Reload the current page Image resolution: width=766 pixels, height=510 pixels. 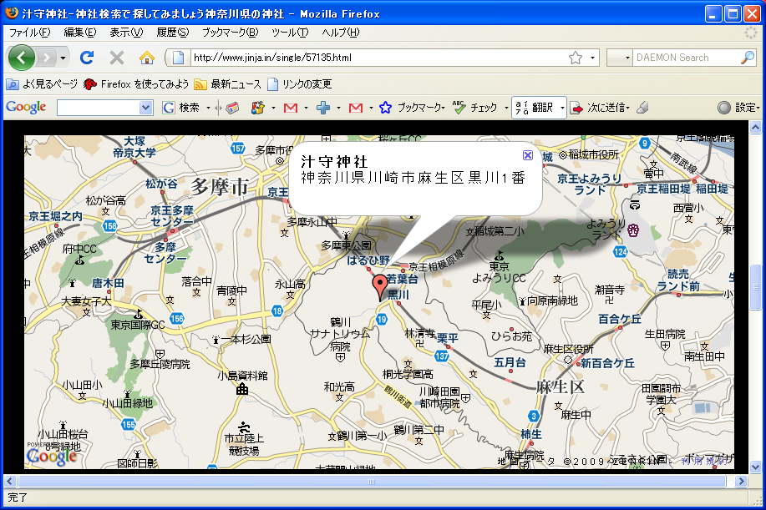tap(87, 58)
